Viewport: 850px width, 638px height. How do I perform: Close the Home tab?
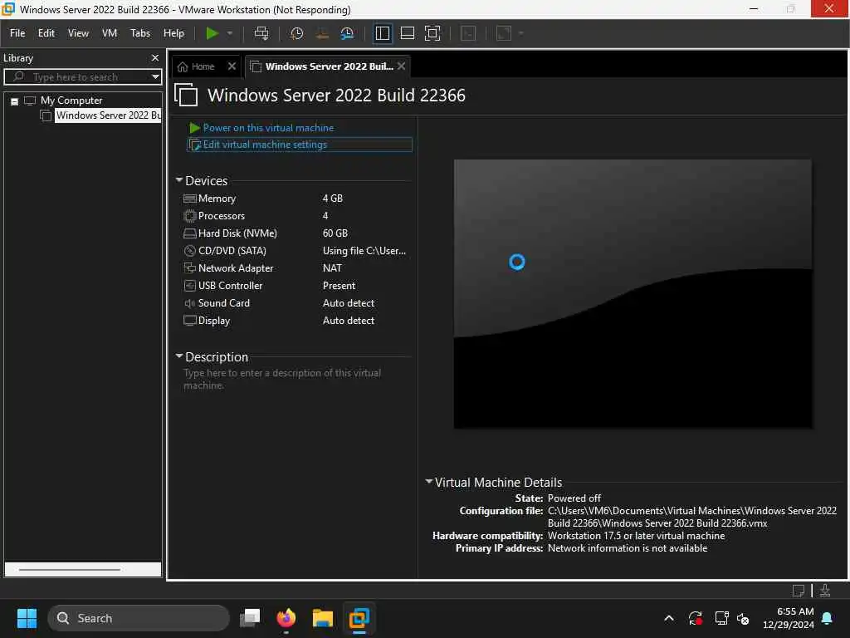tap(232, 66)
